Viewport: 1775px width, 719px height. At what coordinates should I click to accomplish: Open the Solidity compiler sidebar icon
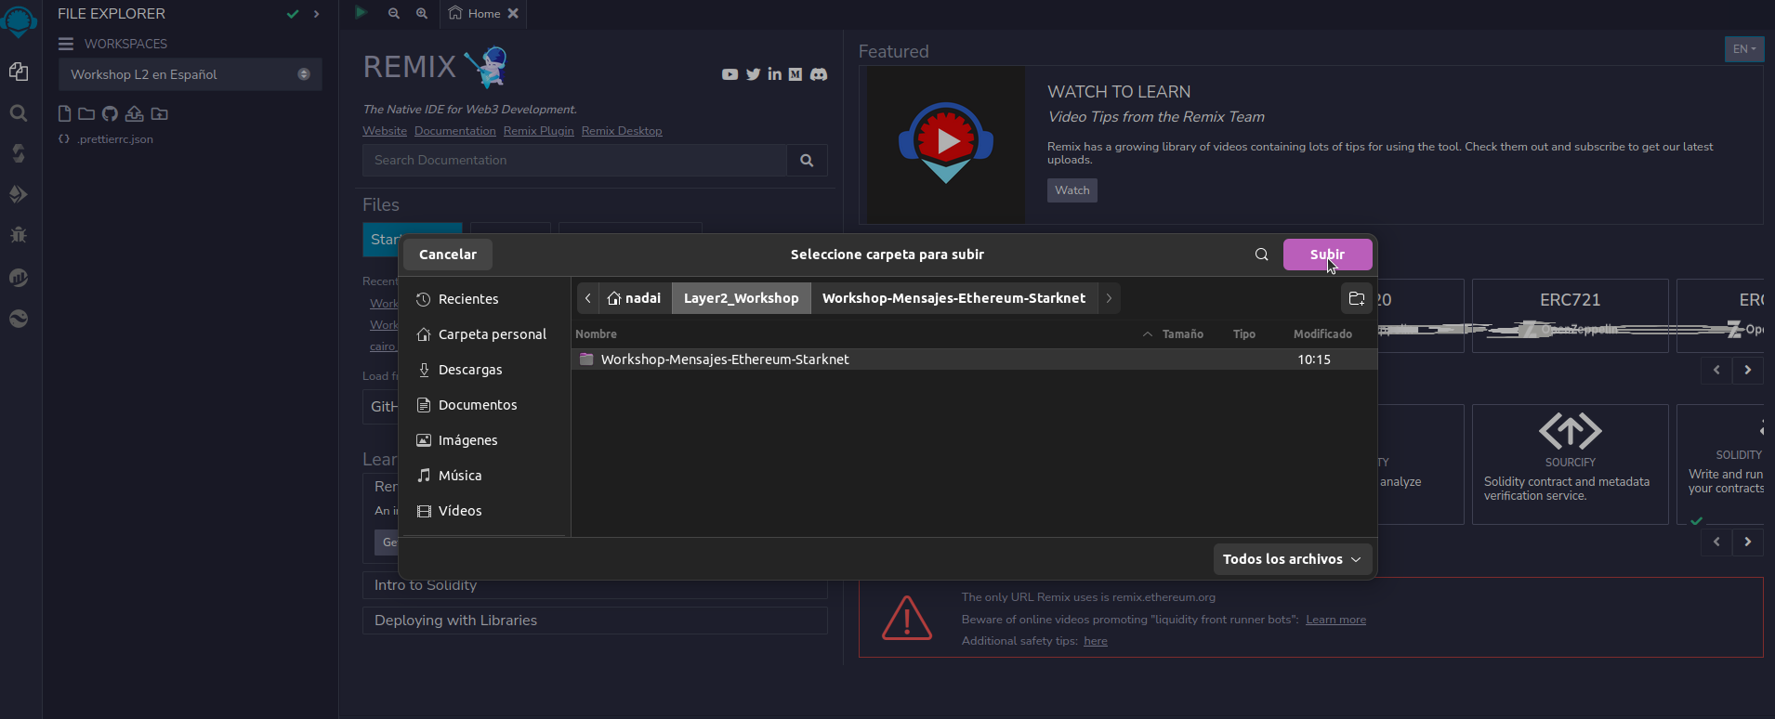coord(19,153)
